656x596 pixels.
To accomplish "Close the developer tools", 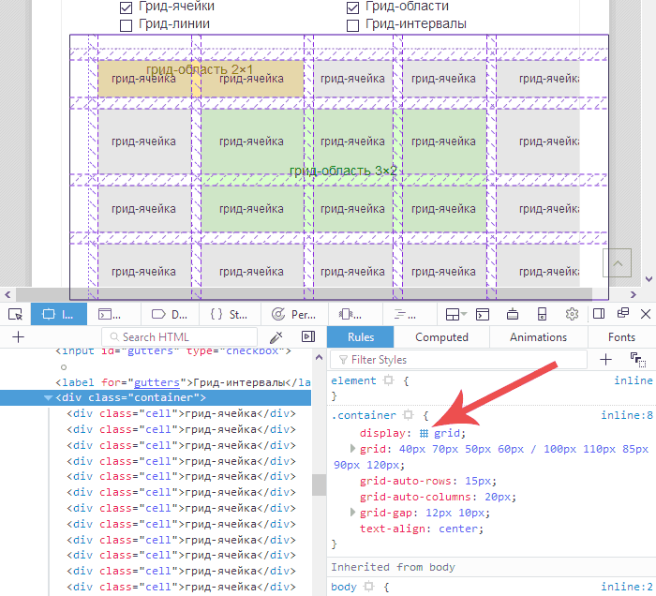I will (x=646, y=314).
